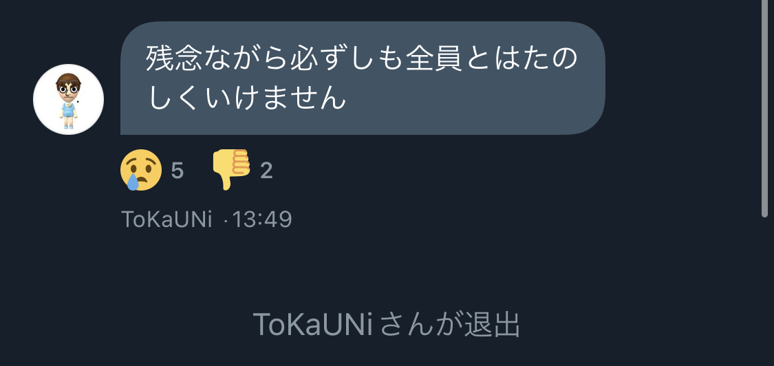Click the Mii character's face with glasses
This screenshot has width=774, height=366.
(68, 88)
